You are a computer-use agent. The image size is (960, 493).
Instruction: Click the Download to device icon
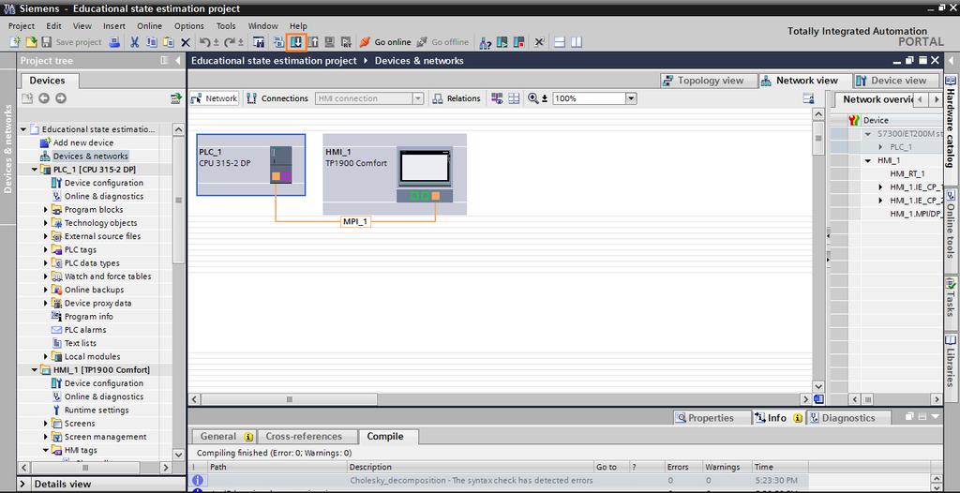coord(296,42)
